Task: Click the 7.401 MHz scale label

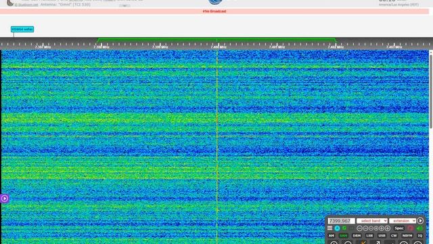Action: pyautogui.click(x=277, y=47)
